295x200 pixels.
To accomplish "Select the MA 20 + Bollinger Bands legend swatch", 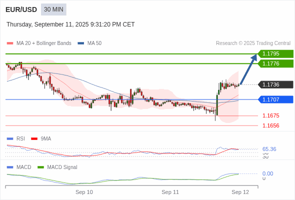I will point(10,43).
